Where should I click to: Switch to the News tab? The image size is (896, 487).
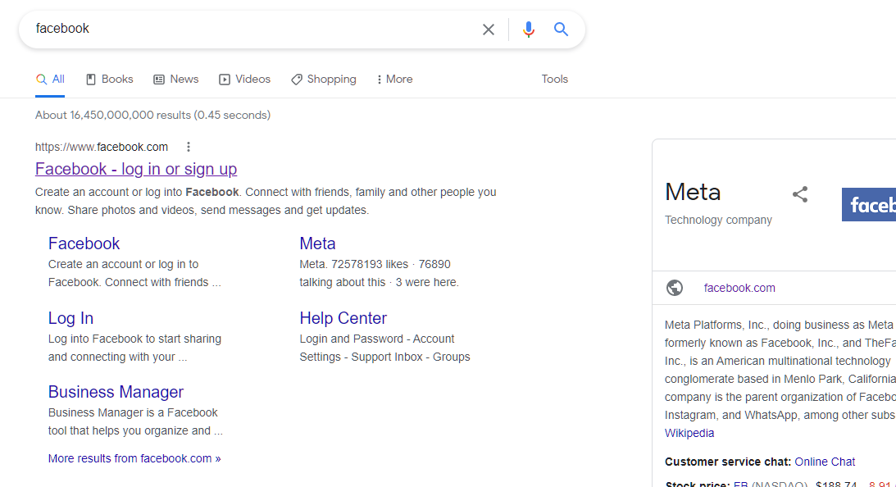[x=176, y=80]
